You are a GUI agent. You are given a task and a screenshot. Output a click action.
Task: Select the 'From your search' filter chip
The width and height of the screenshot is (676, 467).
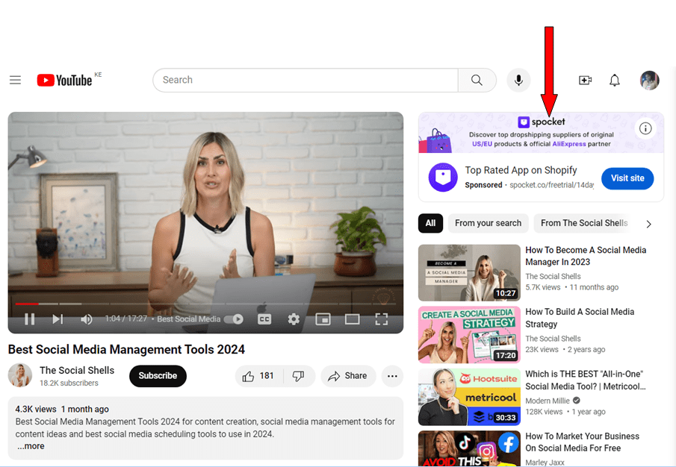pos(488,223)
